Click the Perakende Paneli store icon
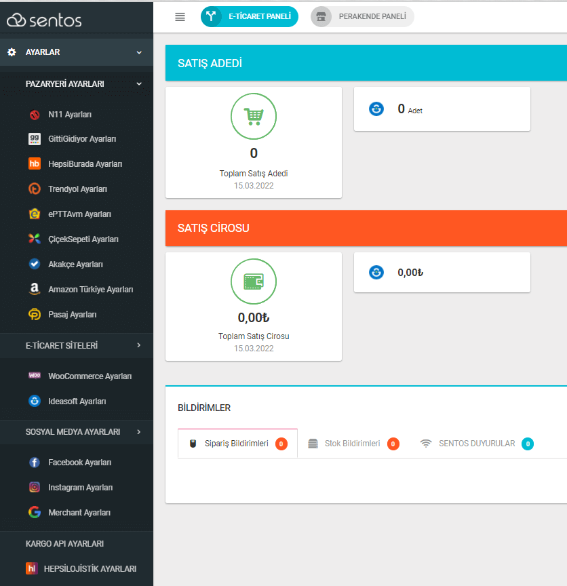 click(x=321, y=16)
